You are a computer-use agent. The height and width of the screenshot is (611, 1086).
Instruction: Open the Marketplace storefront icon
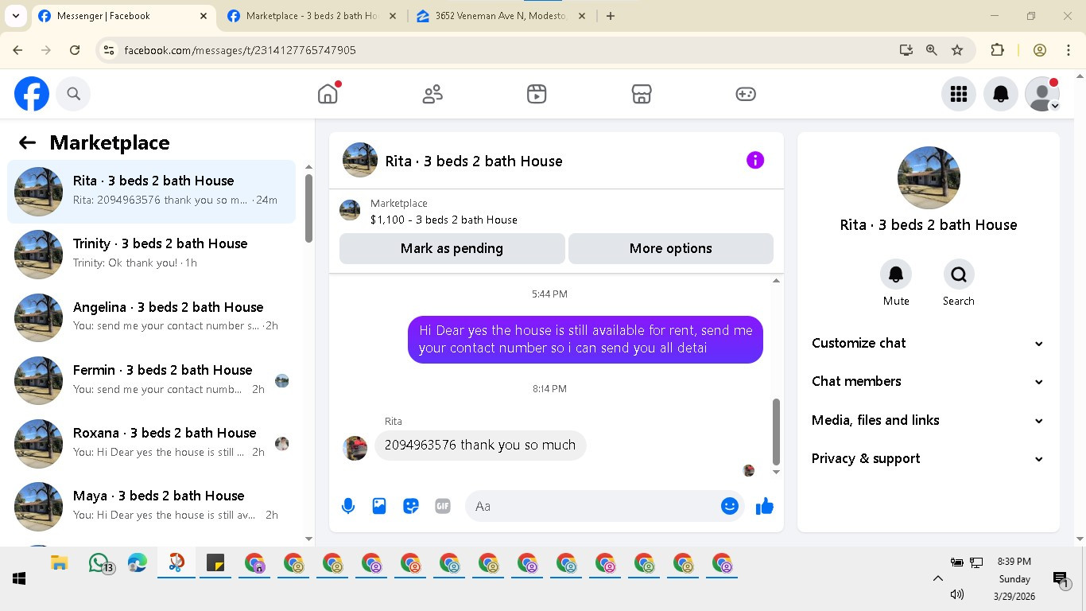pos(642,94)
